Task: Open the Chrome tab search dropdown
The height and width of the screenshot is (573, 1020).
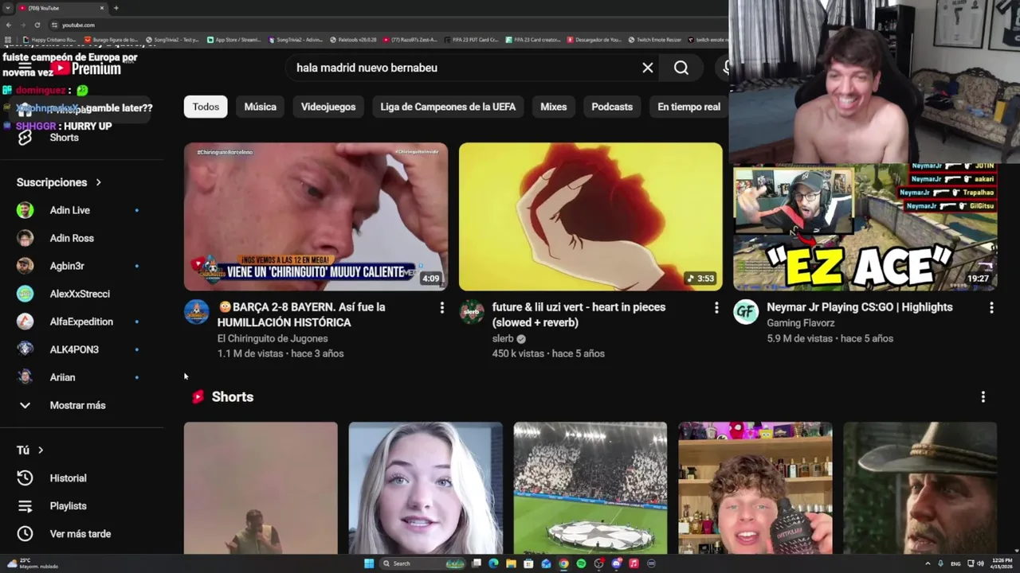Action: 8,8
